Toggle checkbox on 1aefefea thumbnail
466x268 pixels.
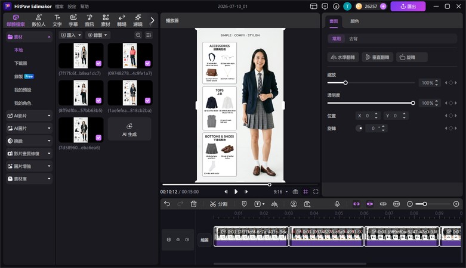coord(147,100)
